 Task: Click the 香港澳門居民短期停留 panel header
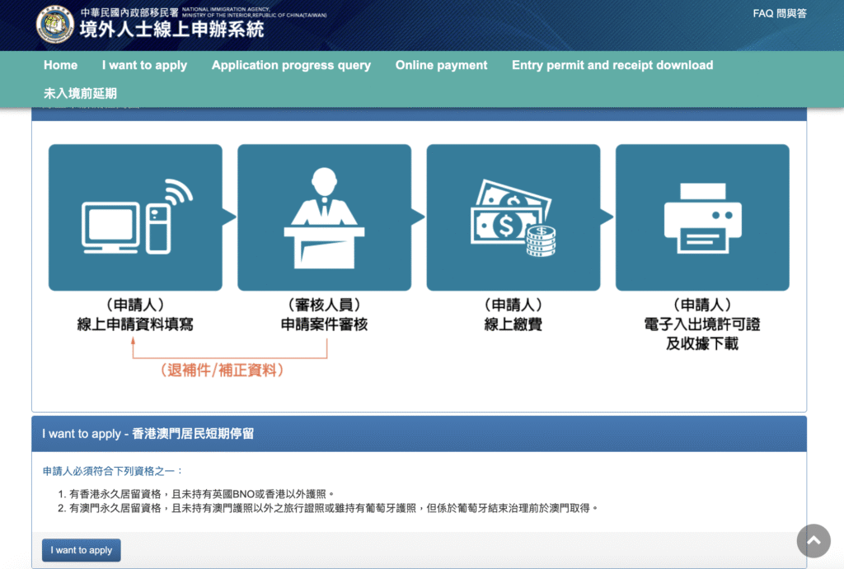(148, 433)
